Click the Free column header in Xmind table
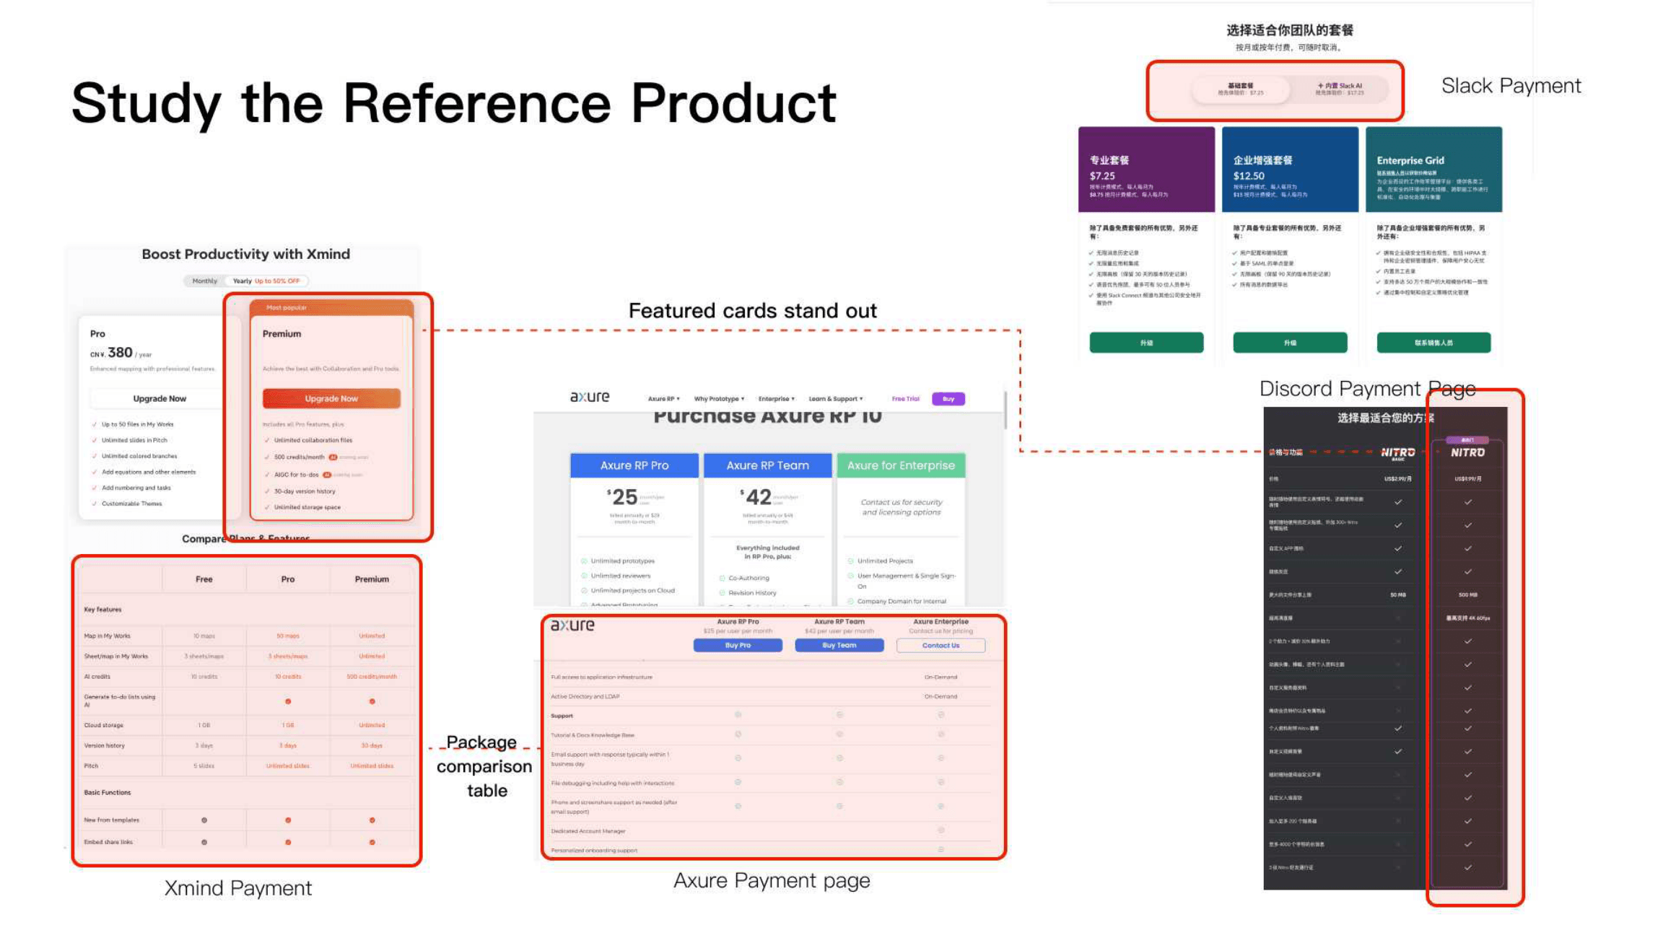 click(204, 579)
